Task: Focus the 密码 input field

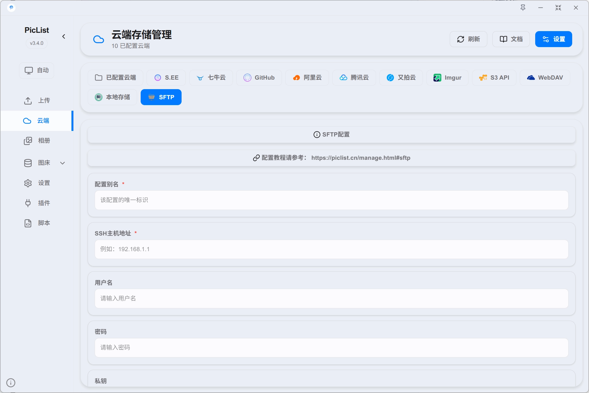Action: pyautogui.click(x=331, y=348)
